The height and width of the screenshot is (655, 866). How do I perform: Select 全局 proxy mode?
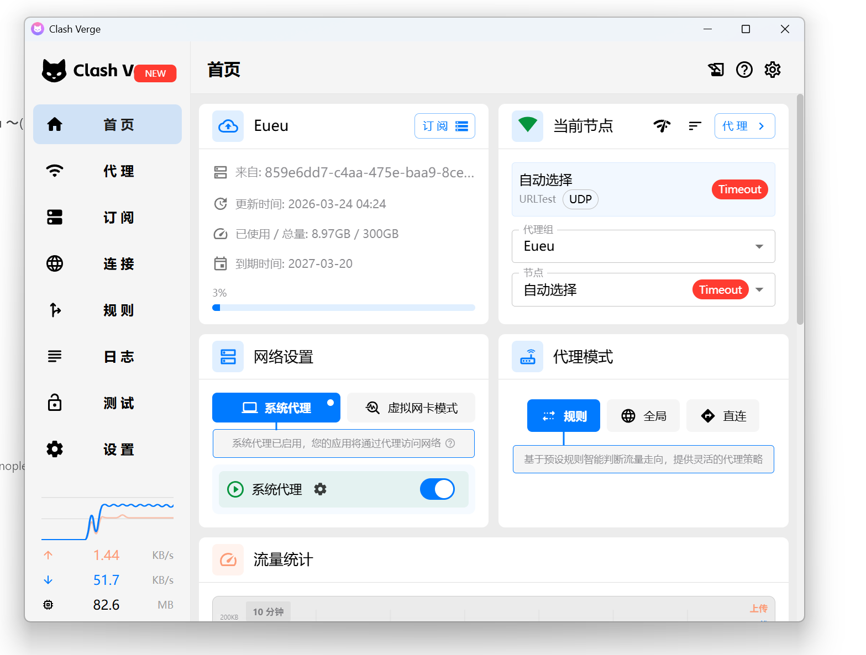point(643,416)
